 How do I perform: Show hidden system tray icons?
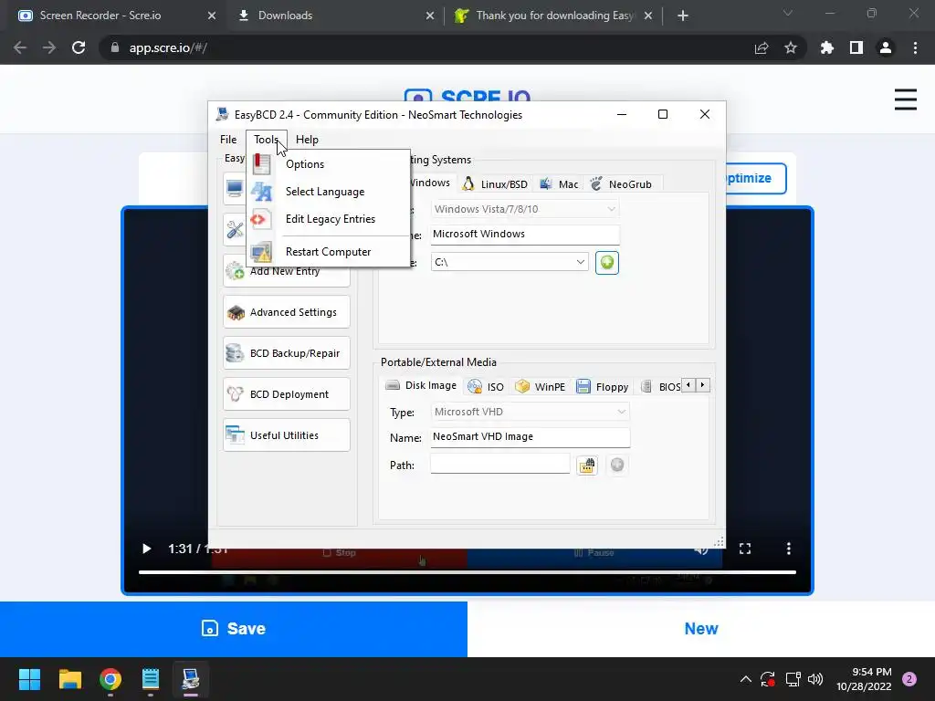click(745, 679)
